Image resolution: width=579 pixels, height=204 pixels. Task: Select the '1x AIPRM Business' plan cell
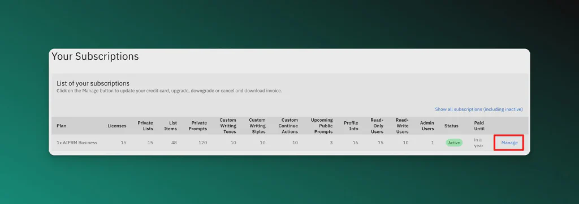[x=77, y=143]
